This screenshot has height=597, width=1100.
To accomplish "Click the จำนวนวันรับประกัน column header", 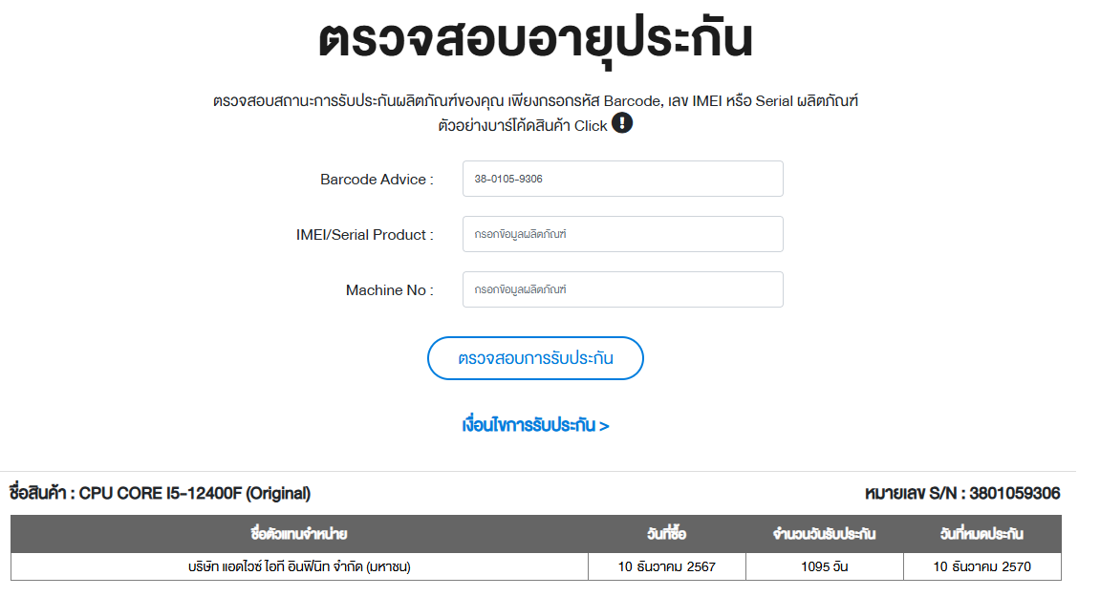I will click(x=824, y=534).
